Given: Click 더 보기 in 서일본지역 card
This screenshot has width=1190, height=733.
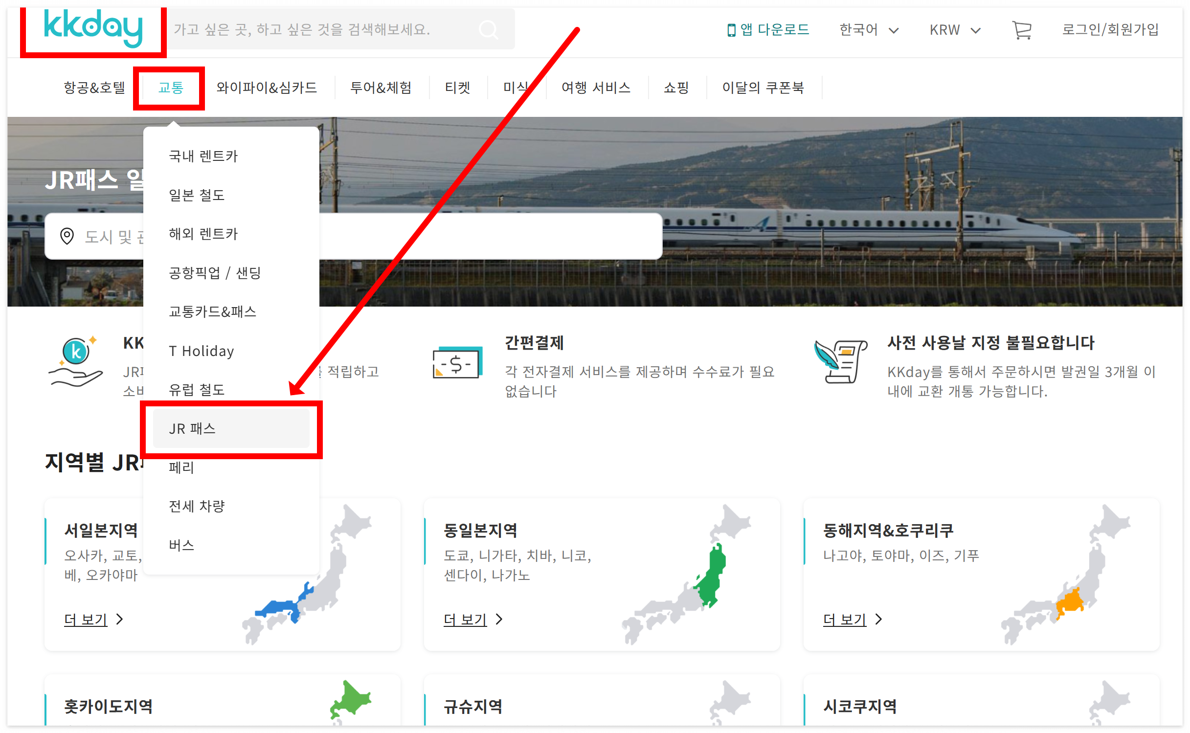Looking at the screenshot, I should tap(93, 620).
